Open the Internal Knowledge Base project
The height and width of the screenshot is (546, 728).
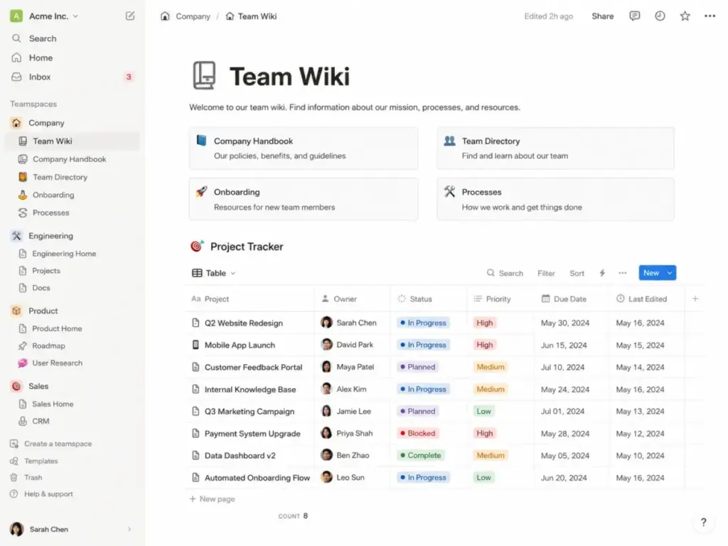[250, 389]
